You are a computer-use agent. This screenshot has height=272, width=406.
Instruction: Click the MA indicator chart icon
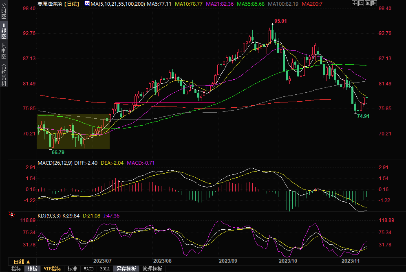87,4
